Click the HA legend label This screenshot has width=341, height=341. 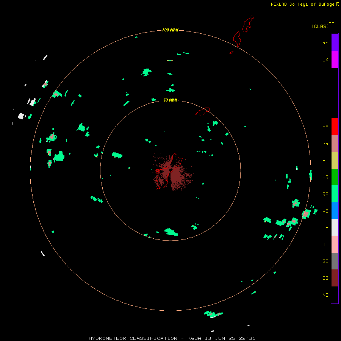(325, 127)
